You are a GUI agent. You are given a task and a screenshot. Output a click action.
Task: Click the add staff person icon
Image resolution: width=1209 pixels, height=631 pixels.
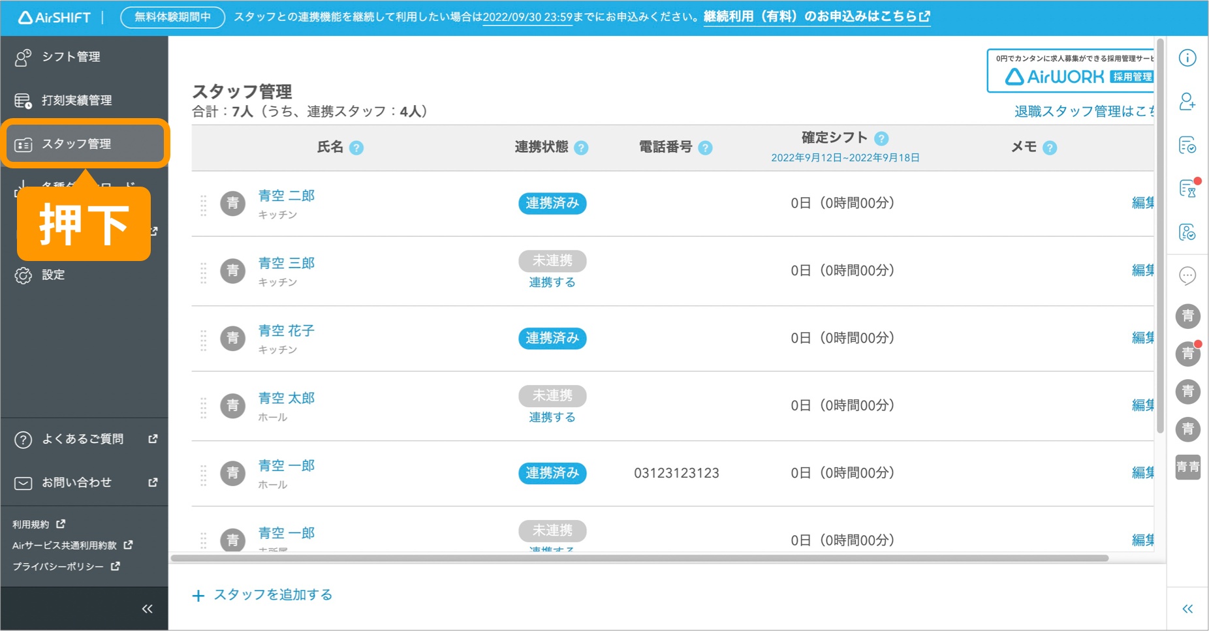click(x=1187, y=102)
